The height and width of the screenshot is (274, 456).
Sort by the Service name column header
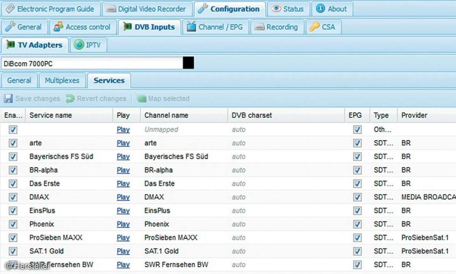[x=69, y=115]
